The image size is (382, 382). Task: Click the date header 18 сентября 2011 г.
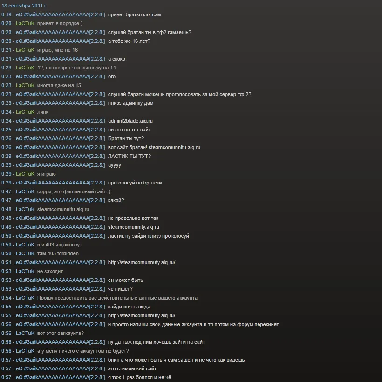tap(24, 6)
